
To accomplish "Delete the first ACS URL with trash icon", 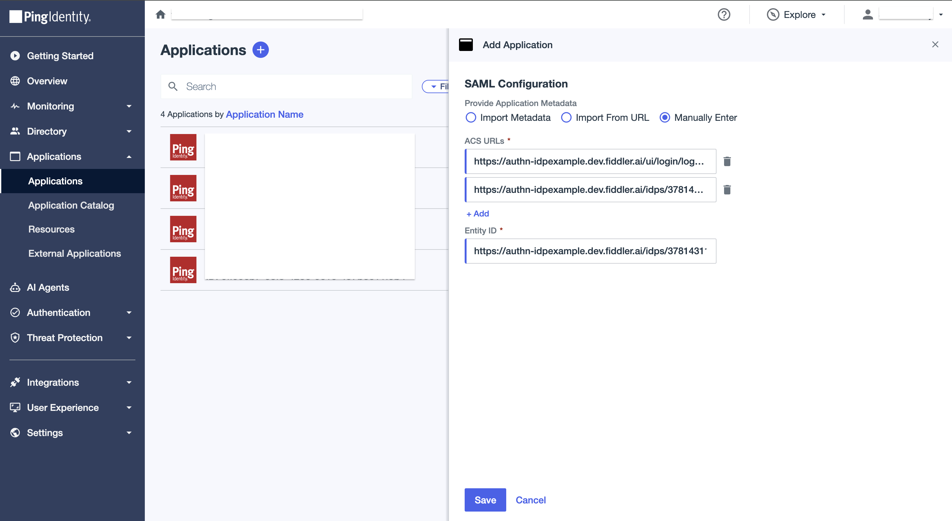I will (x=727, y=161).
